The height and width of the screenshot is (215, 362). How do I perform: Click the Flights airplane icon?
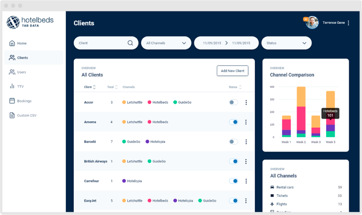272,204
